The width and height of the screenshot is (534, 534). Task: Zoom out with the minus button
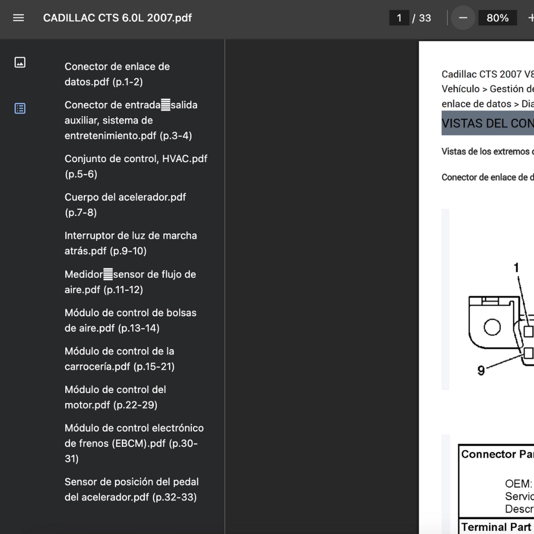tap(463, 18)
